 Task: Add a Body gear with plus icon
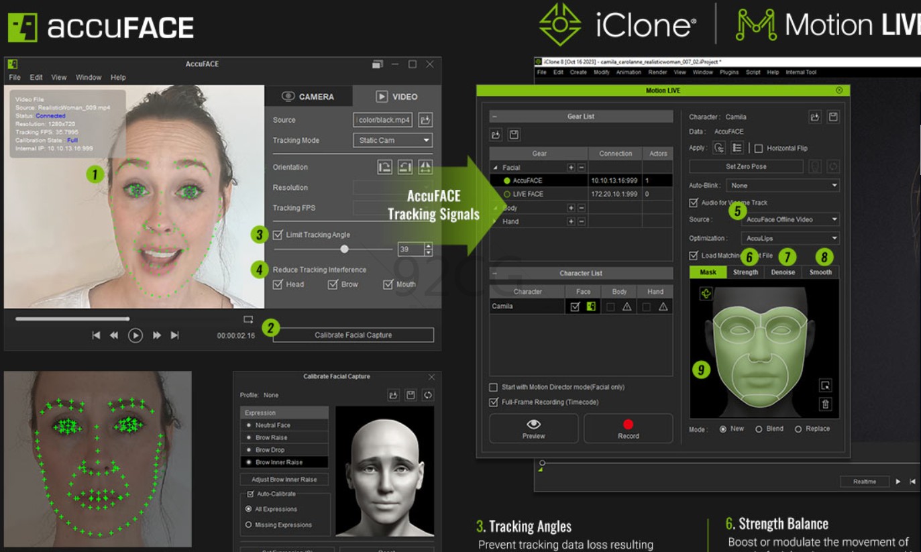(572, 208)
